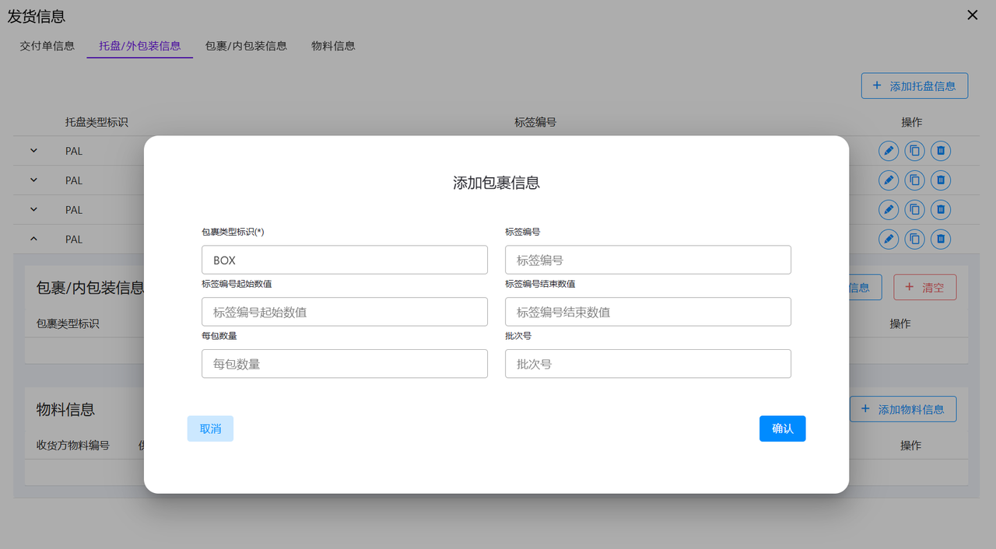Click the 每包数量 input field
Image resolution: width=996 pixels, height=549 pixels.
tap(344, 364)
